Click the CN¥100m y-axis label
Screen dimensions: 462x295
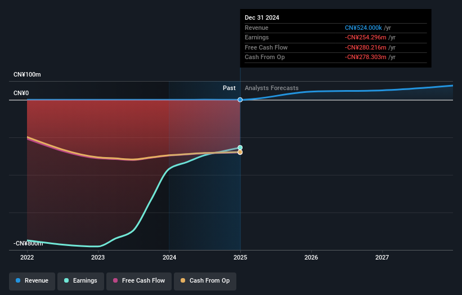pyautogui.click(x=27, y=74)
